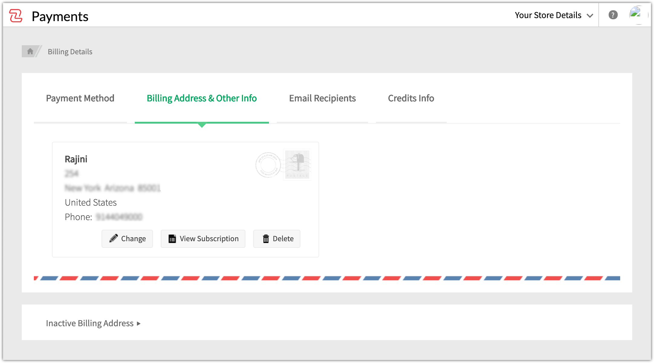The width and height of the screenshot is (654, 363).
Task: Click the Billing Details breadcrumb text
Action: (70, 52)
